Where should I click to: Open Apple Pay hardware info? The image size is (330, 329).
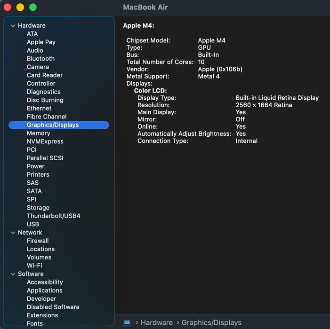(x=41, y=42)
